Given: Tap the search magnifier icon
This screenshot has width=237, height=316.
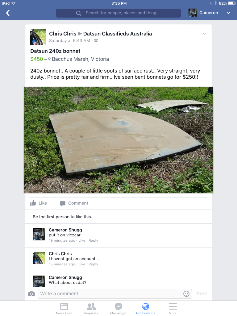Looking at the screenshot, I should (x=79, y=13).
